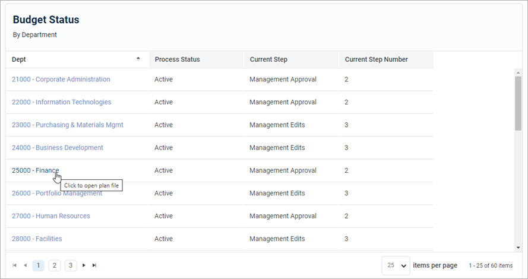Click the vertical scrollbar thumb
528x279 pixels.
(x=518, y=102)
